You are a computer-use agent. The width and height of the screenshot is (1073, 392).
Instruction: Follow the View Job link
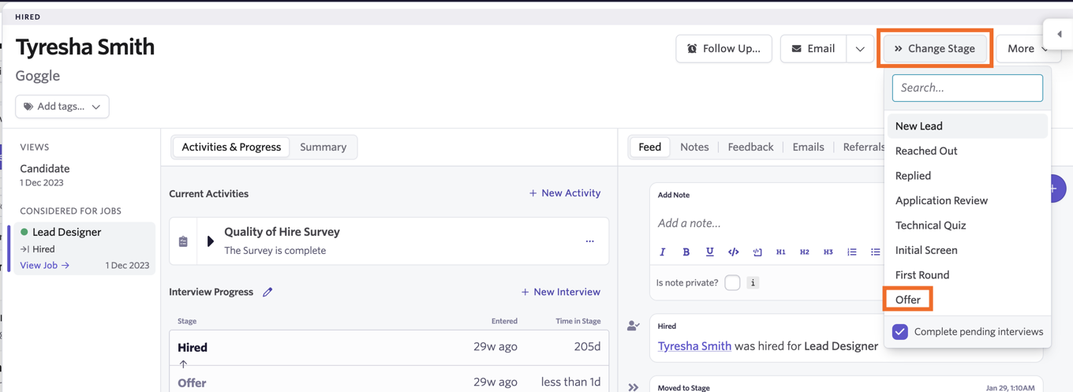pyautogui.click(x=45, y=266)
